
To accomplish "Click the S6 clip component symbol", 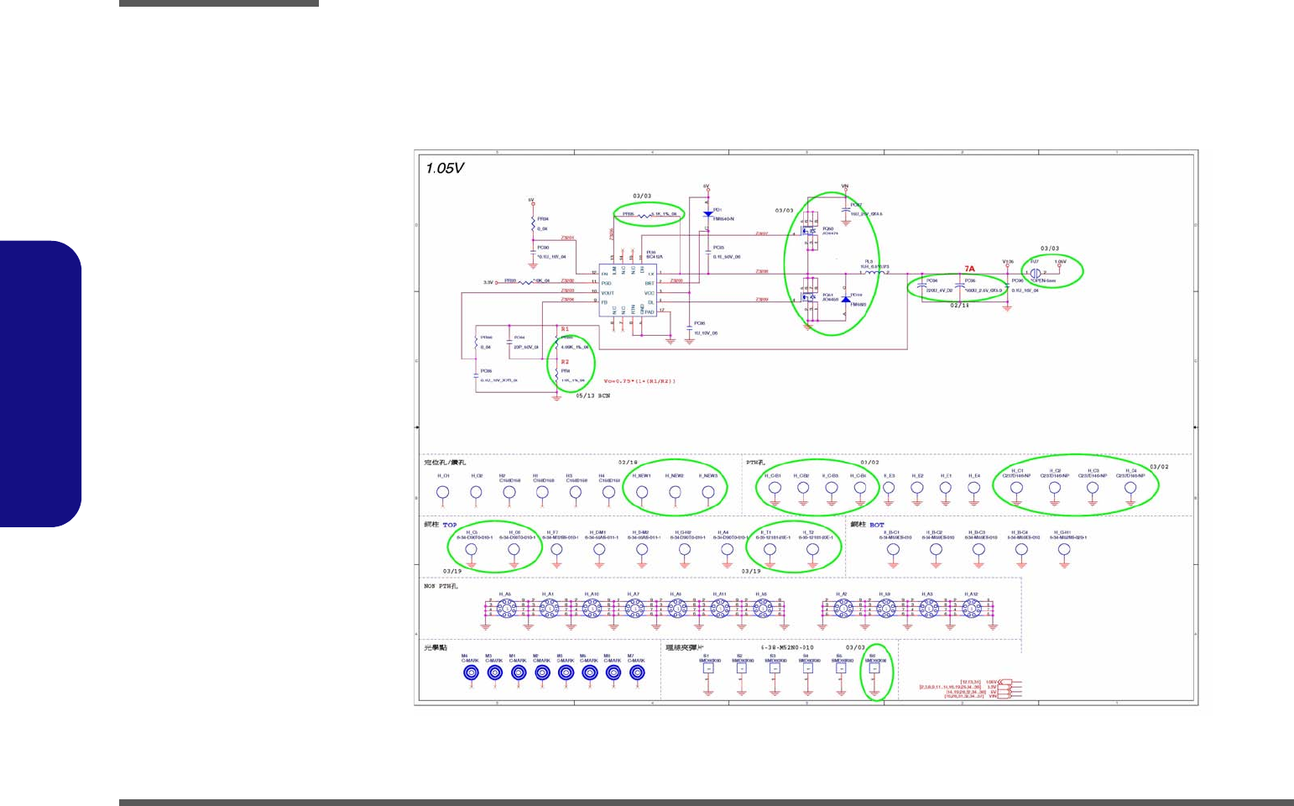I will coord(874,668).
